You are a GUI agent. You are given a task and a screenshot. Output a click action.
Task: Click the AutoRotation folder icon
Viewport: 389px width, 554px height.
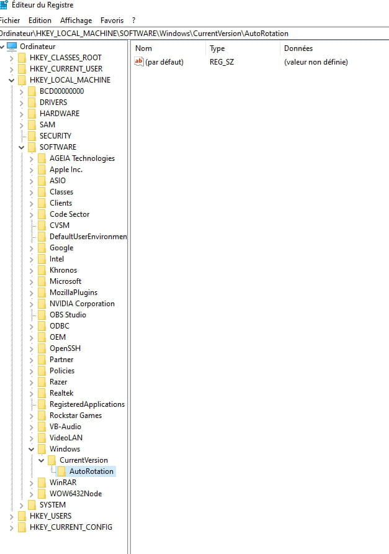[62, 471]
